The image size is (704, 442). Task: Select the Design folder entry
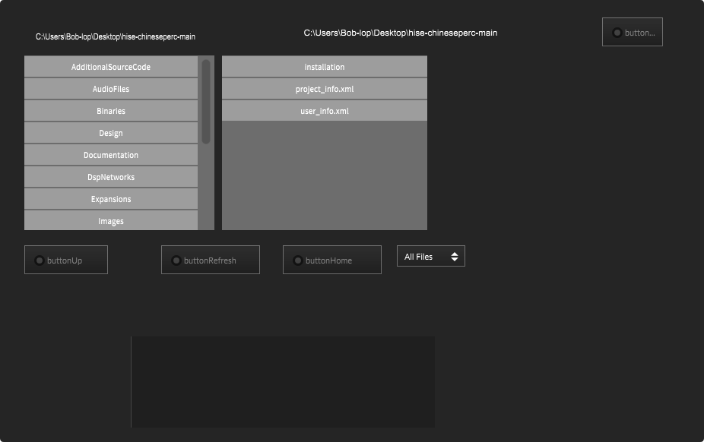(111, 133)
